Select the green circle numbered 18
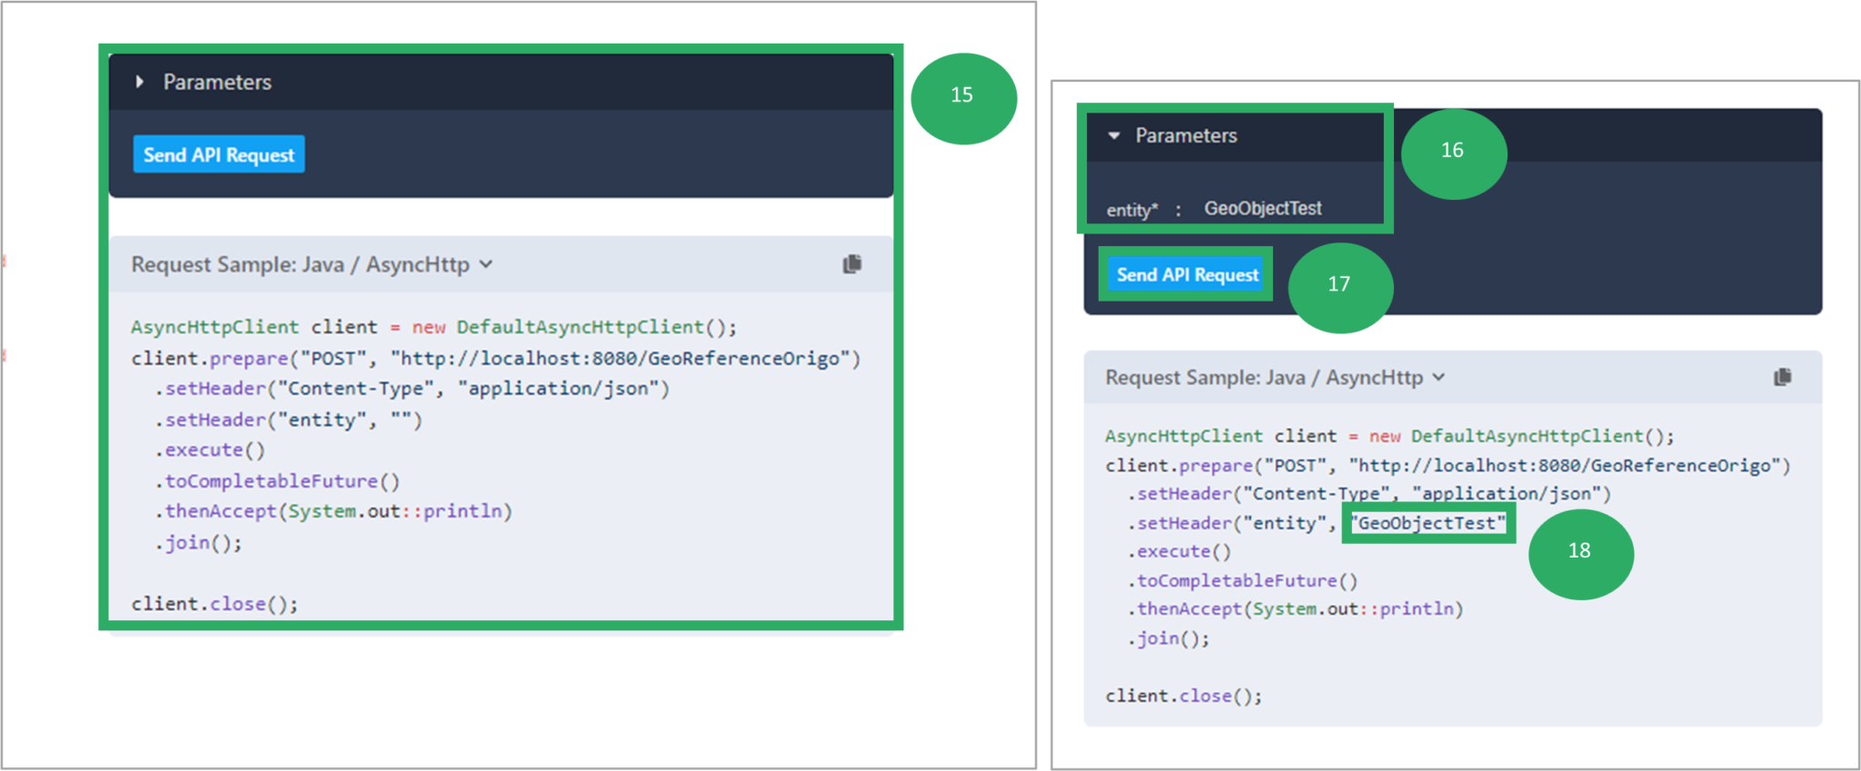The height and width of the screenshot is (771, 1861). pyautogui.click(x=1579, y=552)
